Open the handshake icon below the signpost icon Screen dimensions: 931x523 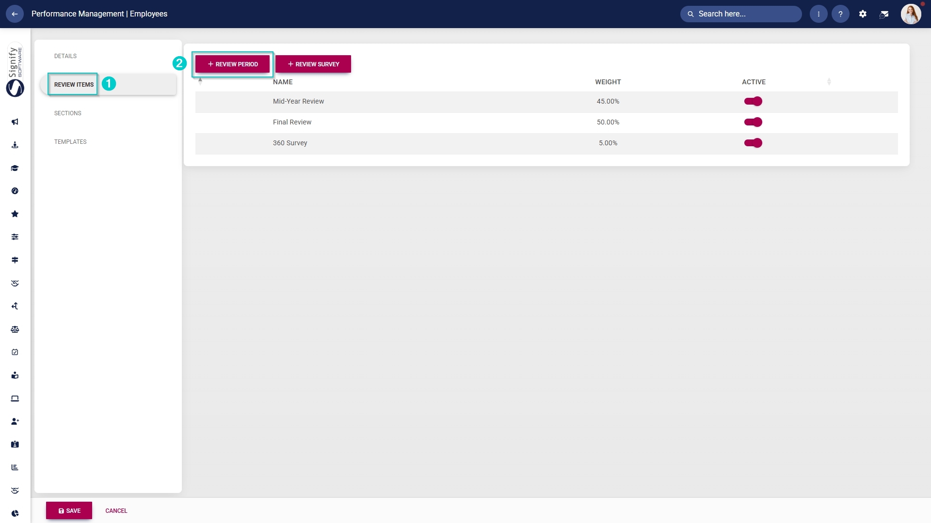point(15,283)
